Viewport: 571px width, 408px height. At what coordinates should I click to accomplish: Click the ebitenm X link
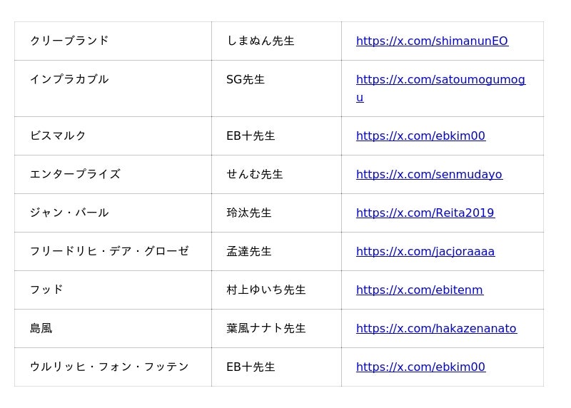(419, 290)
